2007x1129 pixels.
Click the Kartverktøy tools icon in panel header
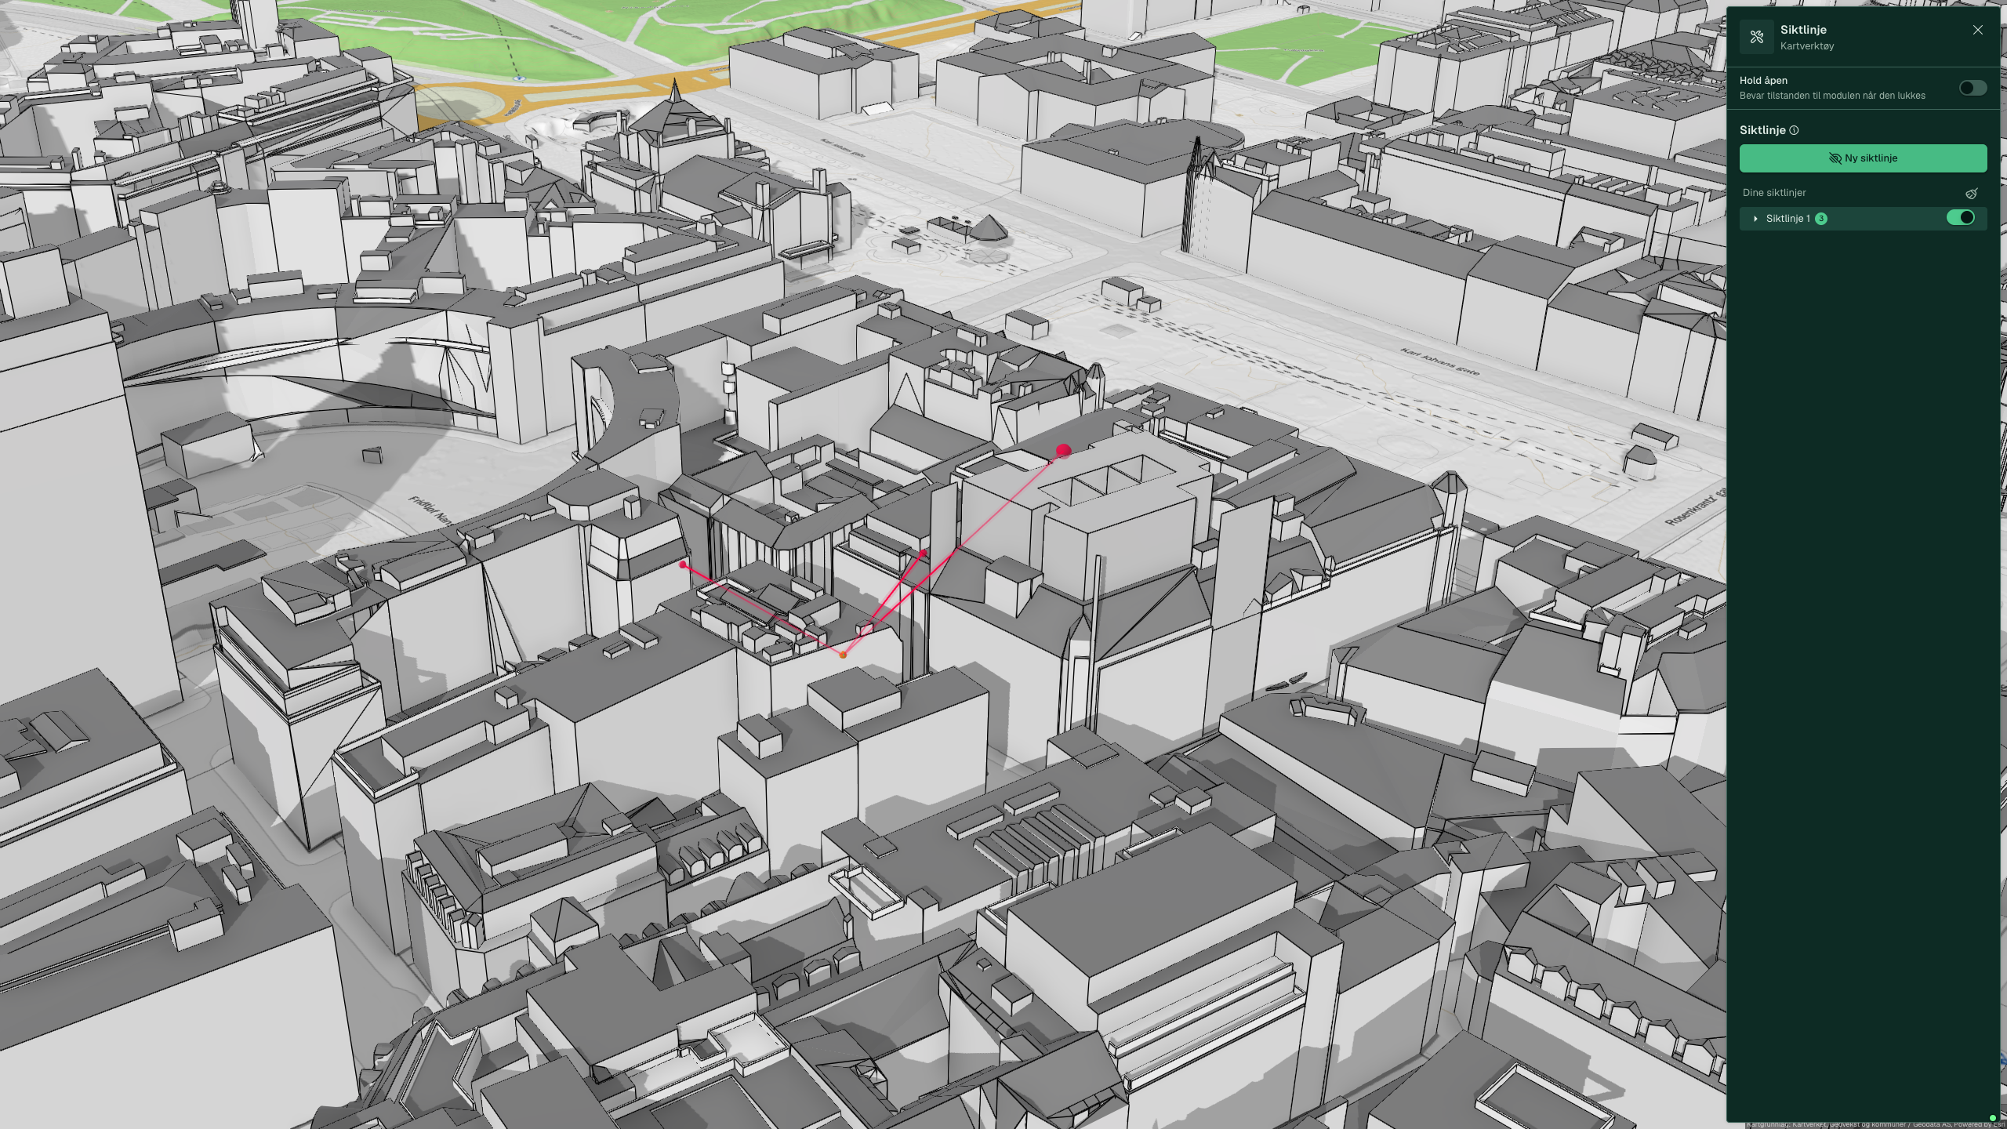tap(1756, 37)
